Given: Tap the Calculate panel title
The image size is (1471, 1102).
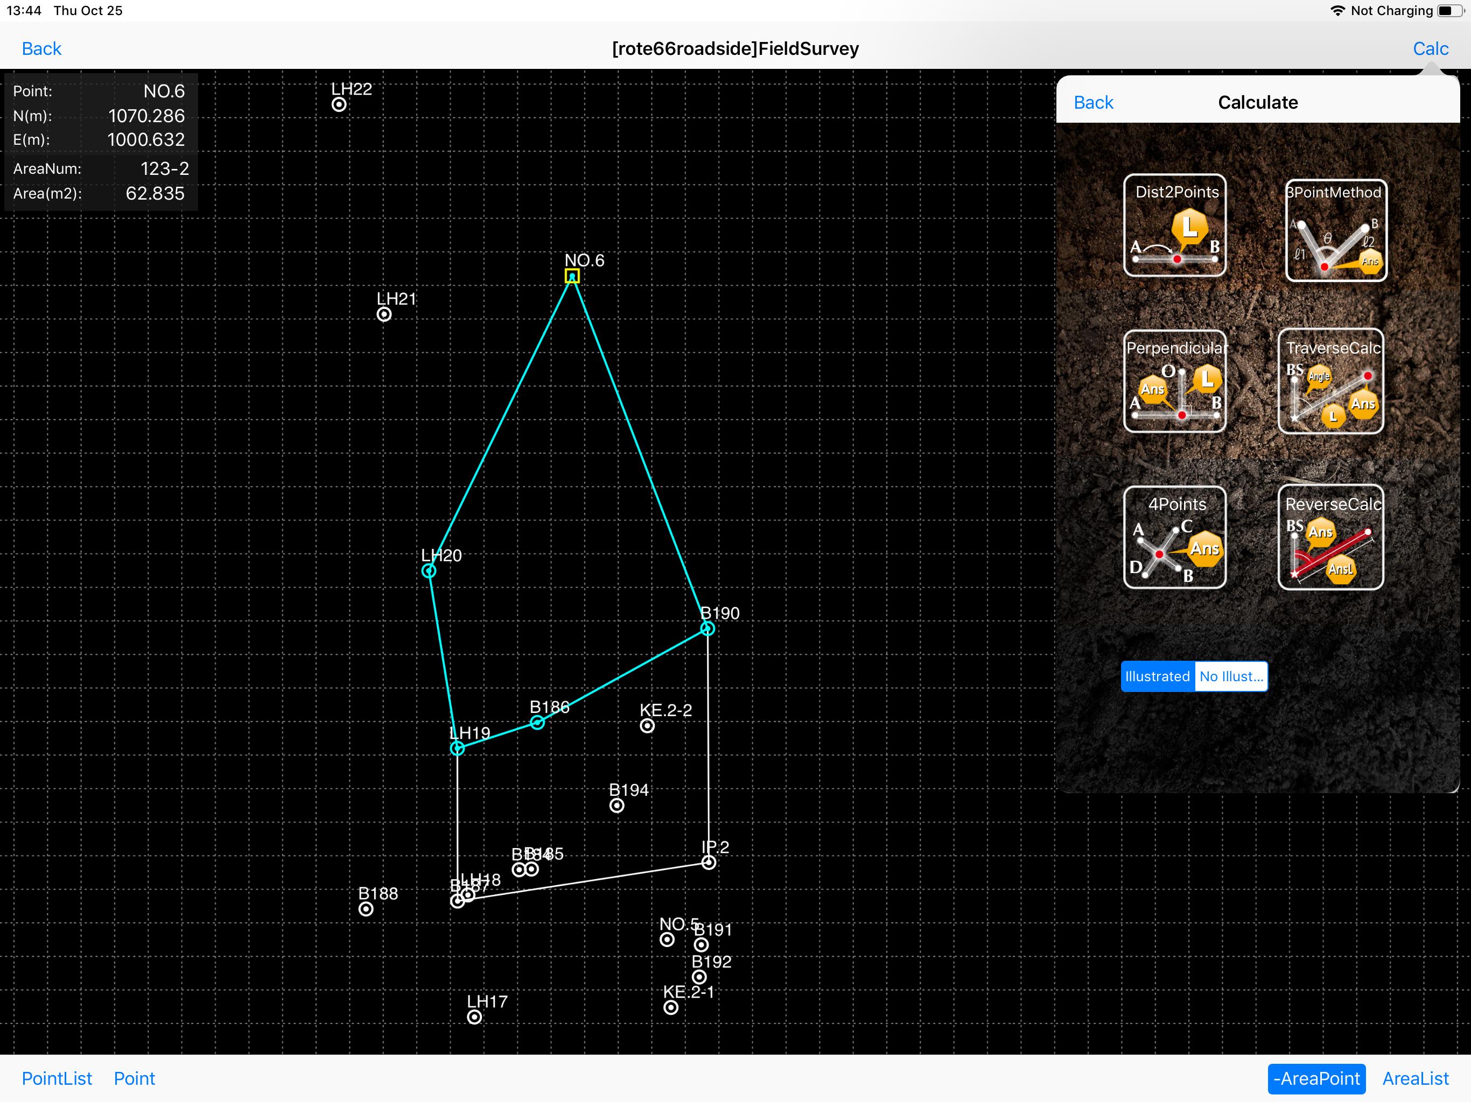Looking at the screenshot, I should 1258,102.
